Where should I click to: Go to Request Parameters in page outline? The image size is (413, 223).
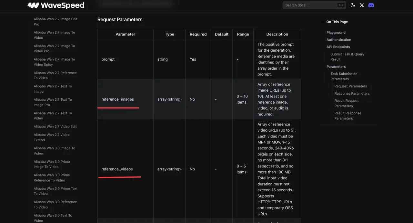[351, 86]
